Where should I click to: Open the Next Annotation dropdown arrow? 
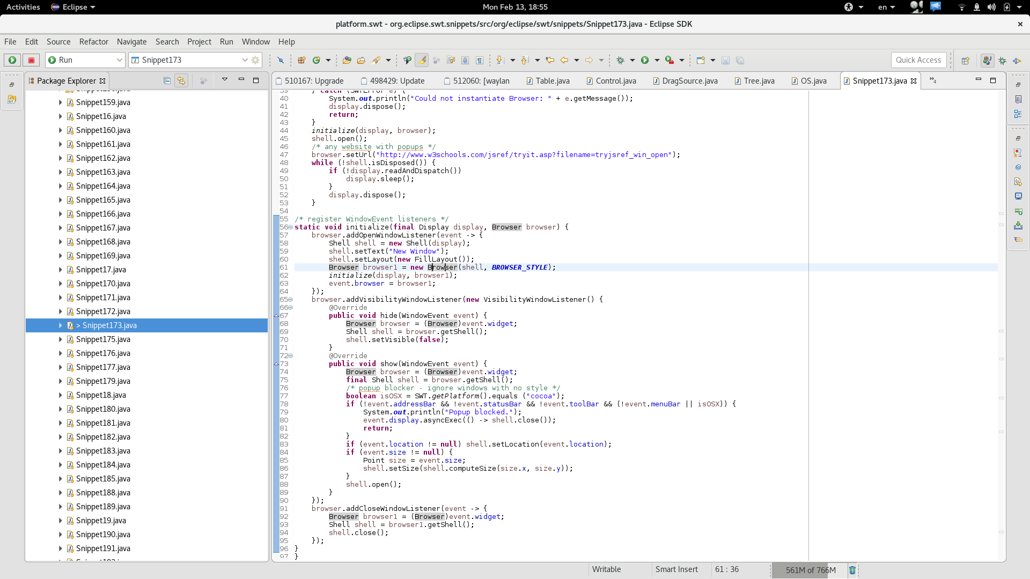point(513,60)
